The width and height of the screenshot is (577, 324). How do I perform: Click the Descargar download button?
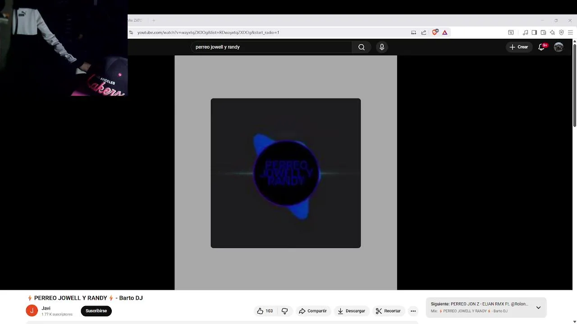click(351, 311)
